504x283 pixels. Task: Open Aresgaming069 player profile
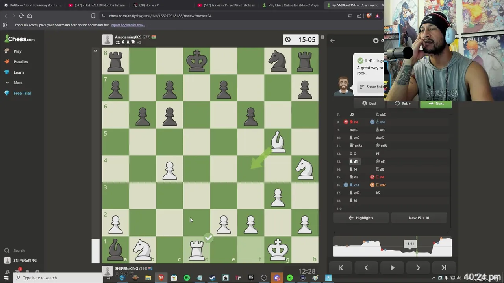[x=128, y=37]
